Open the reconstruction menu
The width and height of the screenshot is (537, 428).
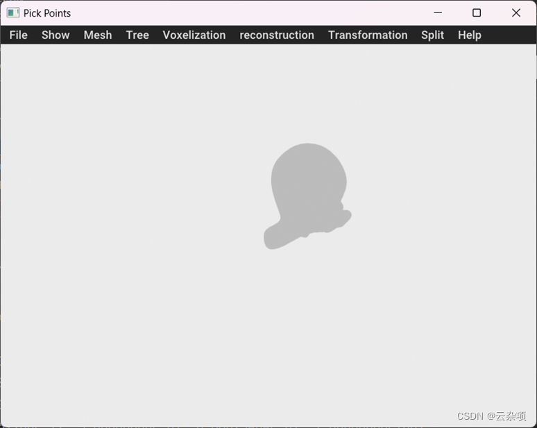pos(277,35)
